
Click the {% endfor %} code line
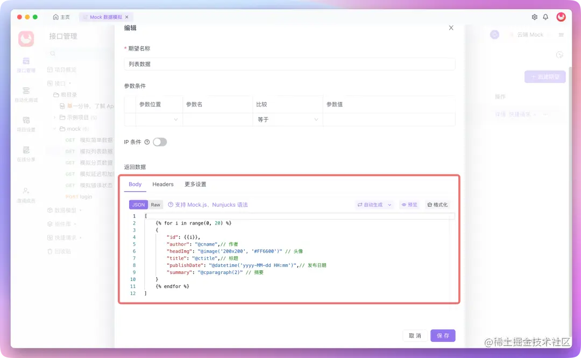172,286
